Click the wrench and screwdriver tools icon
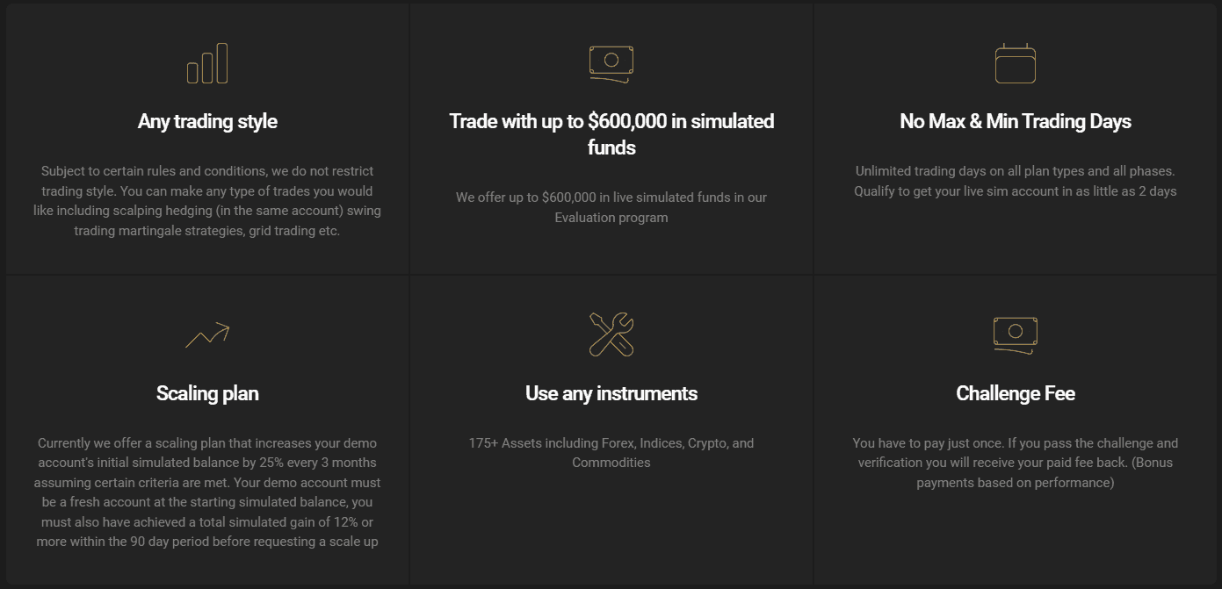The height and width of the screenshot is (589, 1222). (611, 334)
